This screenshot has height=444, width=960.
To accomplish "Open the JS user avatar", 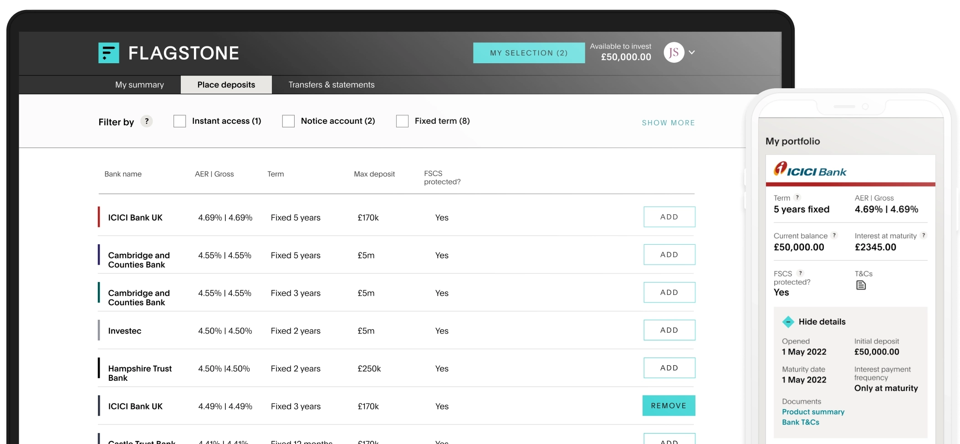I will click(x=674, y=52).
